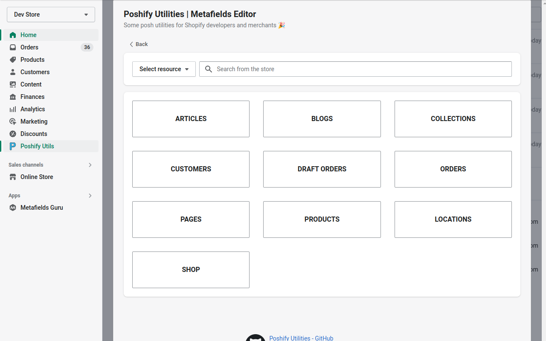
Task: Go to Products menu item
Action: click(x=50, y=60)
